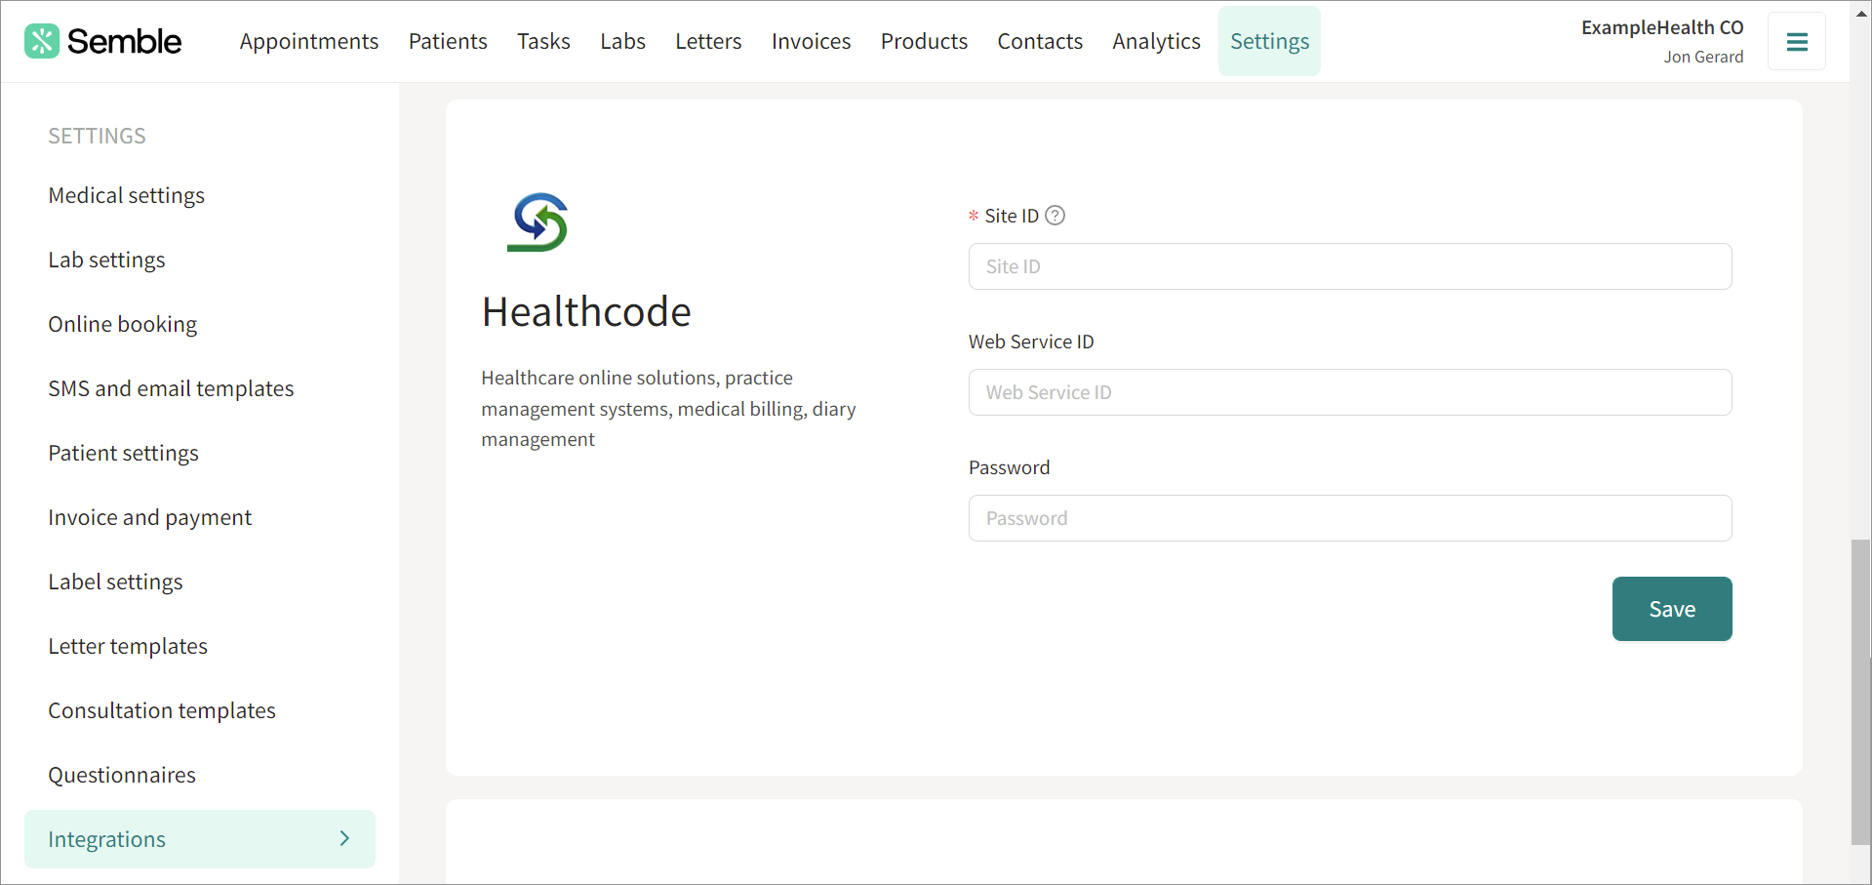The width and height of the screenshot is (1872, 885).
Task: Click the Healthcode heading
Action: (586, 312)
